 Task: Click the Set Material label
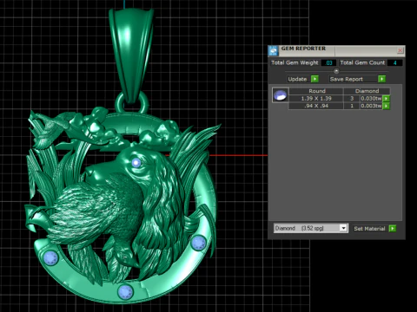(369, 229)
